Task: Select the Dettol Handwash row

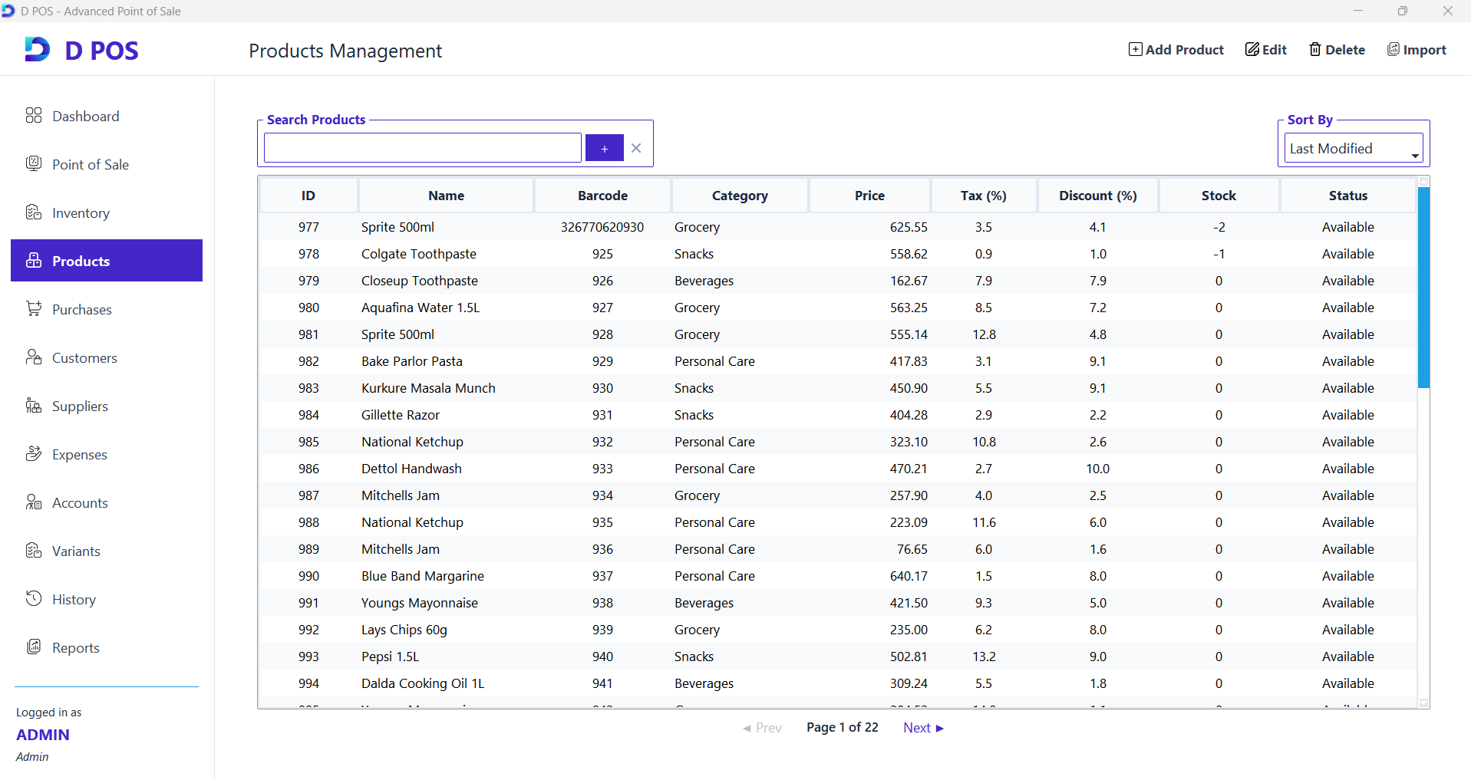Action: pyautogui.click(x=838, y=469)
